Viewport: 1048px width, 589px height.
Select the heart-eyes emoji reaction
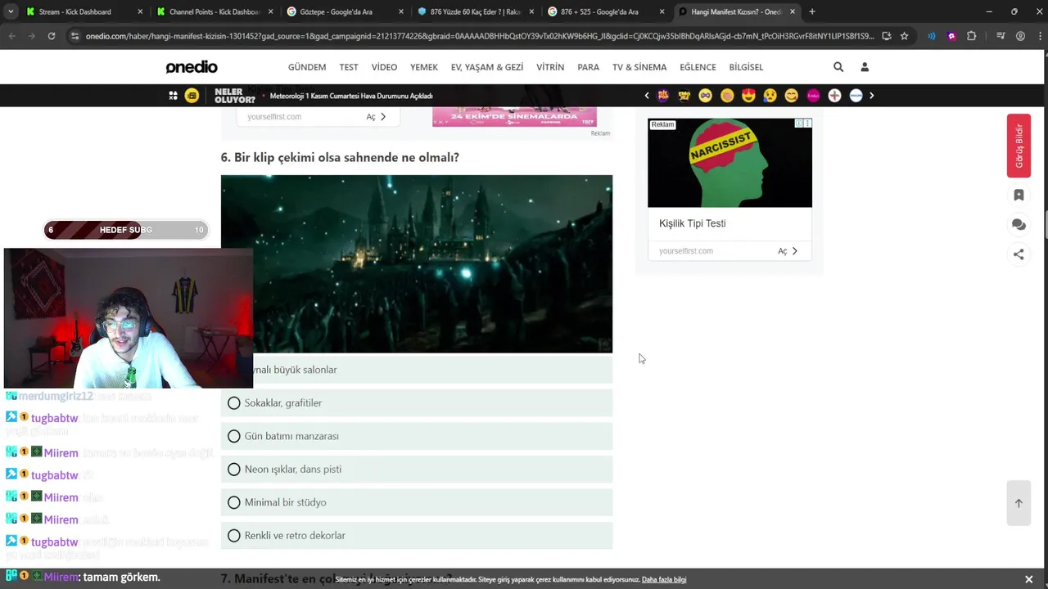click(748, 96)
